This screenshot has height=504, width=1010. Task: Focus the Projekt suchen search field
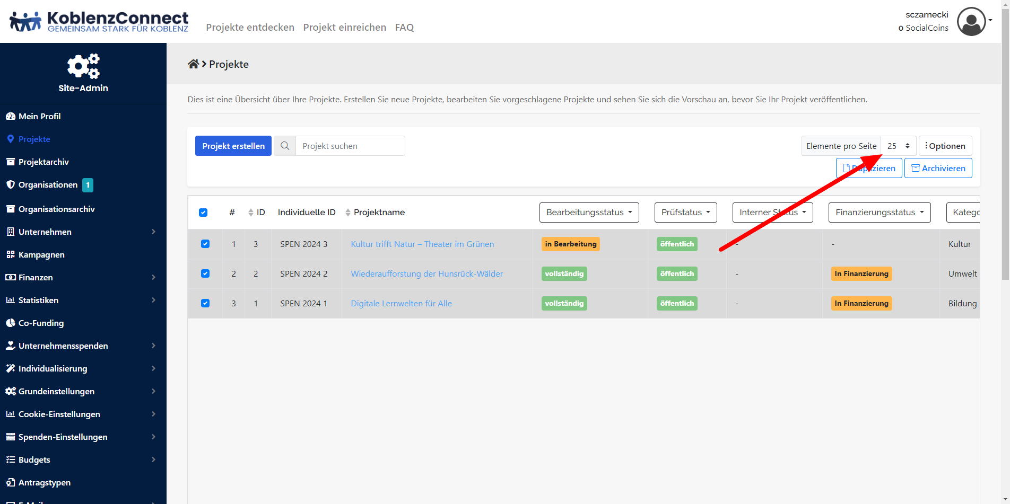[350, 146]
